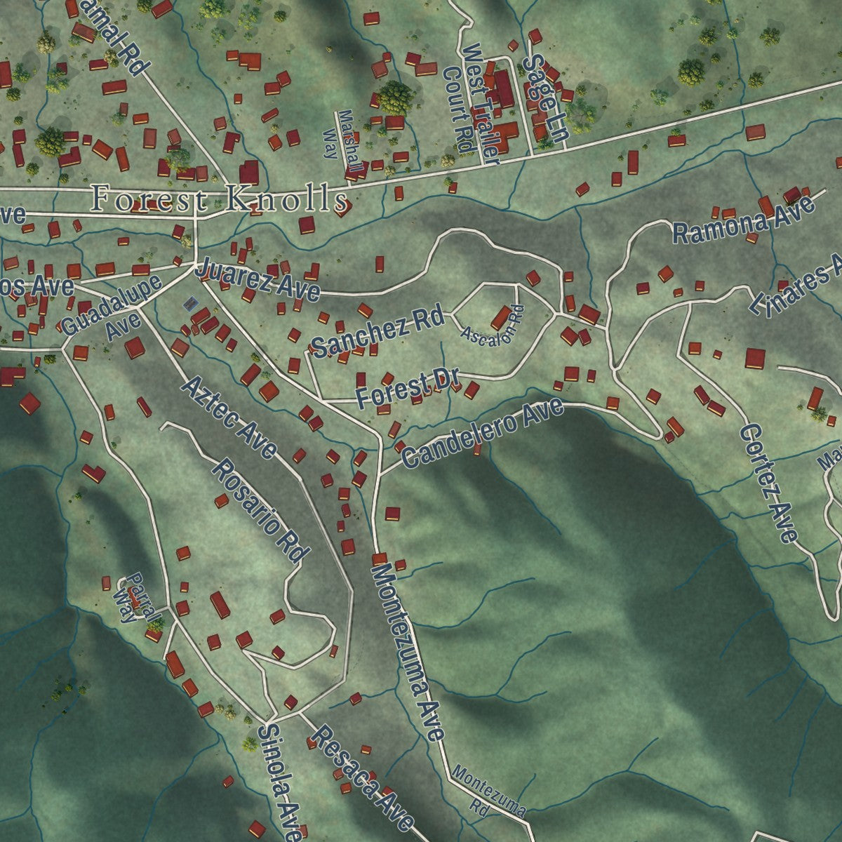Click the red building inside Ascalon Rd loop
This screenshot has width=842, height=842.
pos(502,317)
